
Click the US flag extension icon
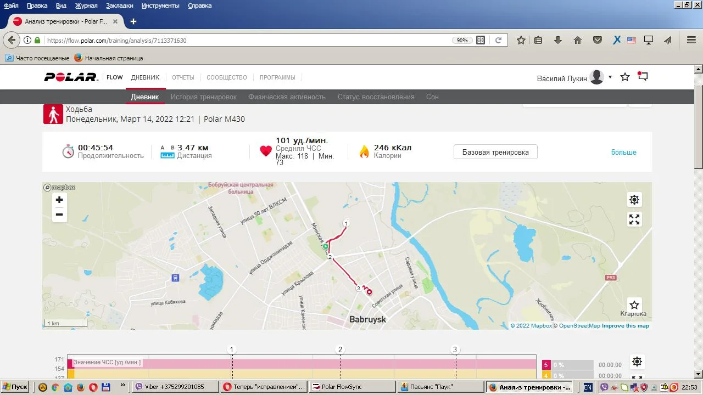click(x=632, y=40)
